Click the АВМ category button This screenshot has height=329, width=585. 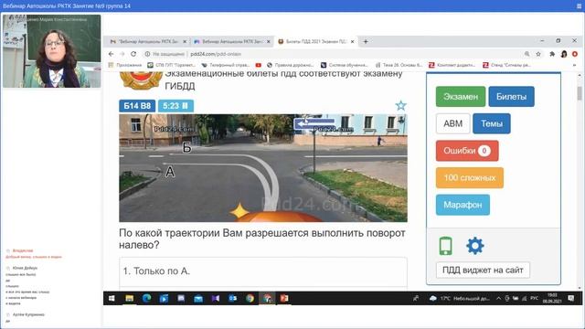click(x=453, y=123)
